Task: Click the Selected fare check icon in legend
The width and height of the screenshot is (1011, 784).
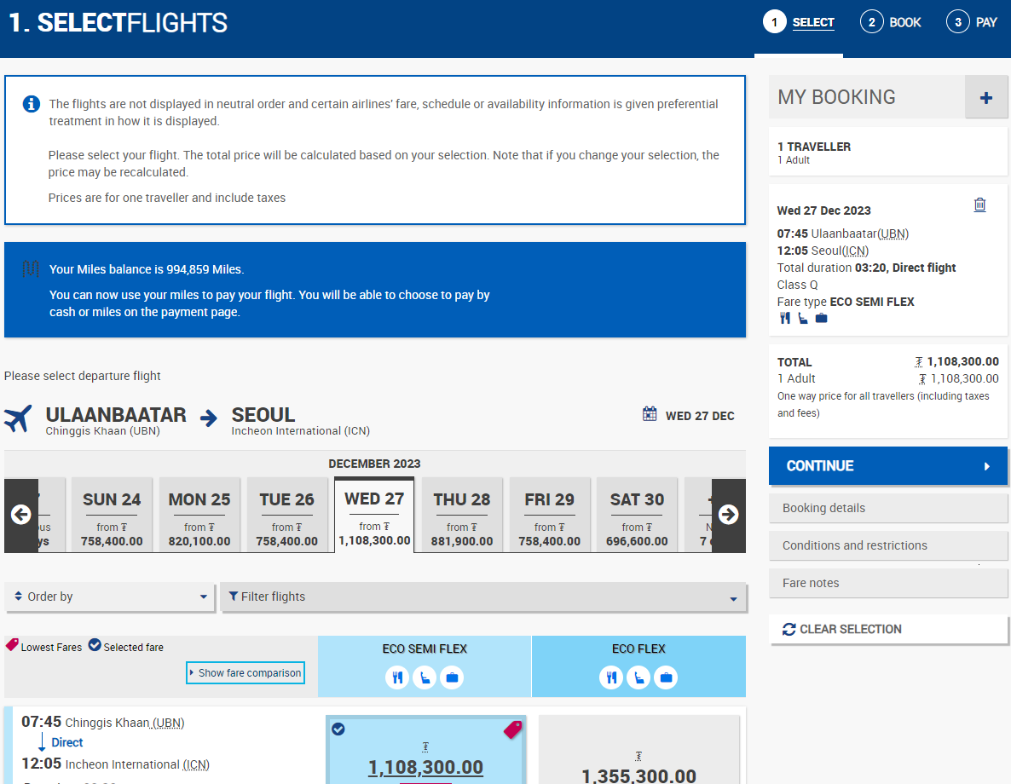Action: pyautogui.click(x=95, y=645)
